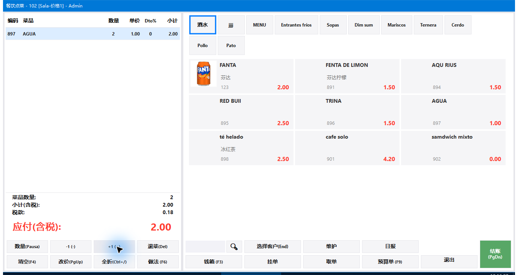Add té helado item to order

241,148
